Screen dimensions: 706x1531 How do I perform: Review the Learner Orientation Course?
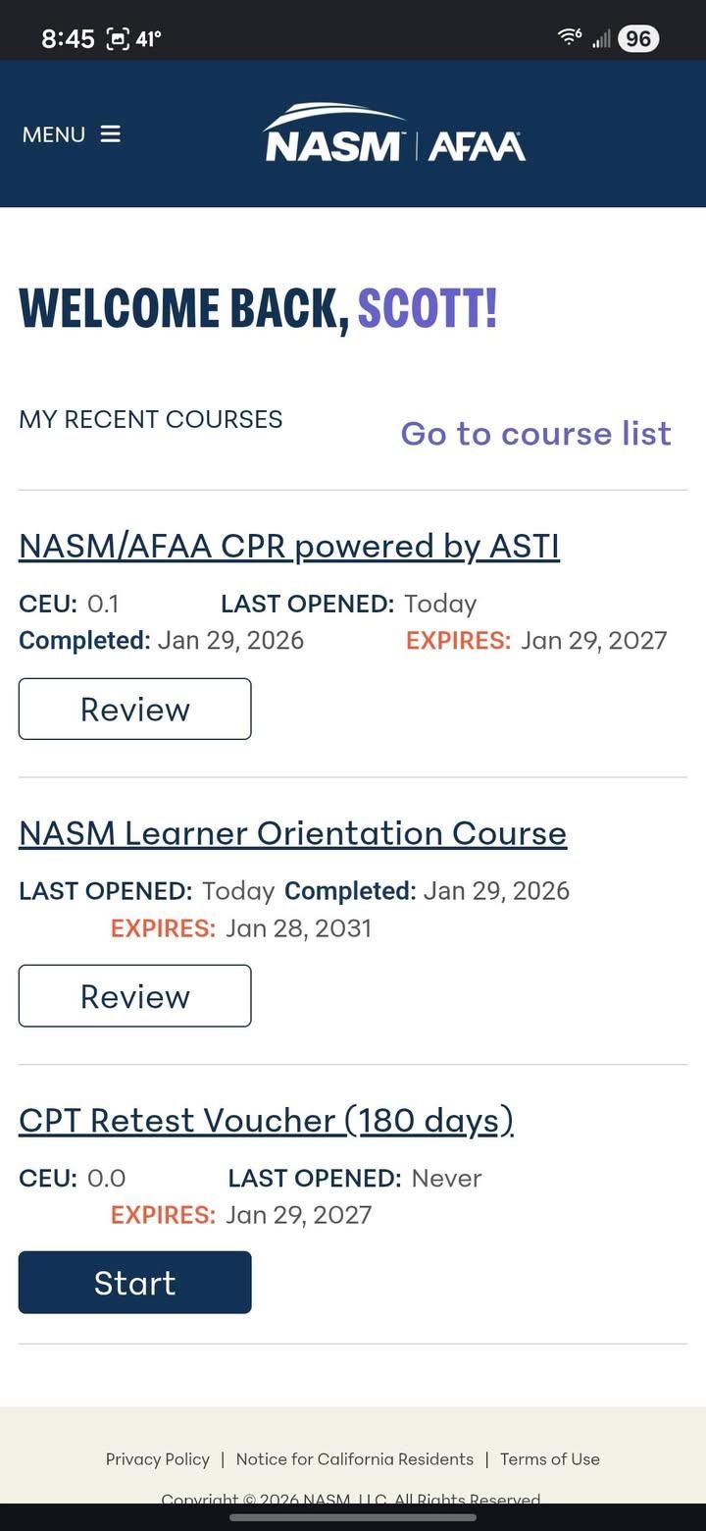point(135,996)
